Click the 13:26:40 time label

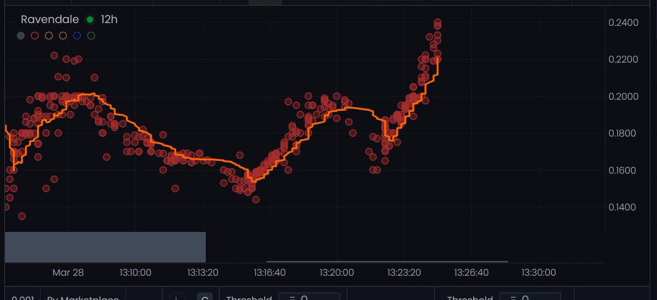pos(471,272)
